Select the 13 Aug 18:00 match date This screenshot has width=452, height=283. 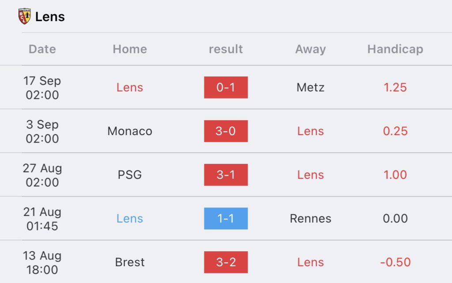(x=42, y=263)
